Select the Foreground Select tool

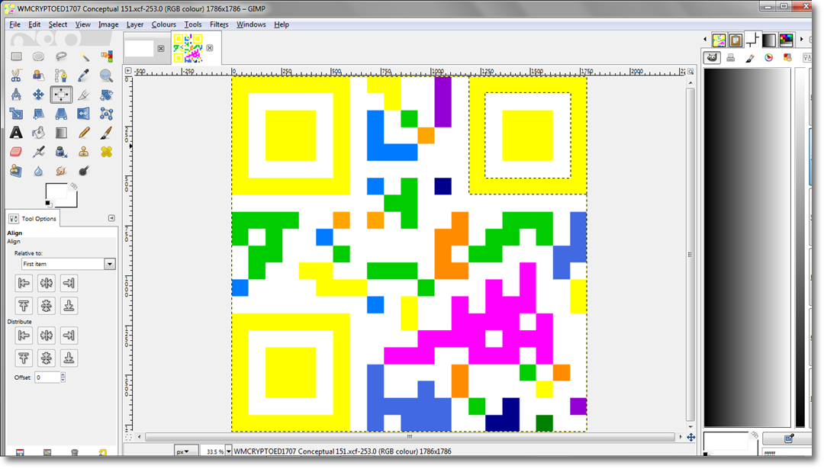click(38, 75)
